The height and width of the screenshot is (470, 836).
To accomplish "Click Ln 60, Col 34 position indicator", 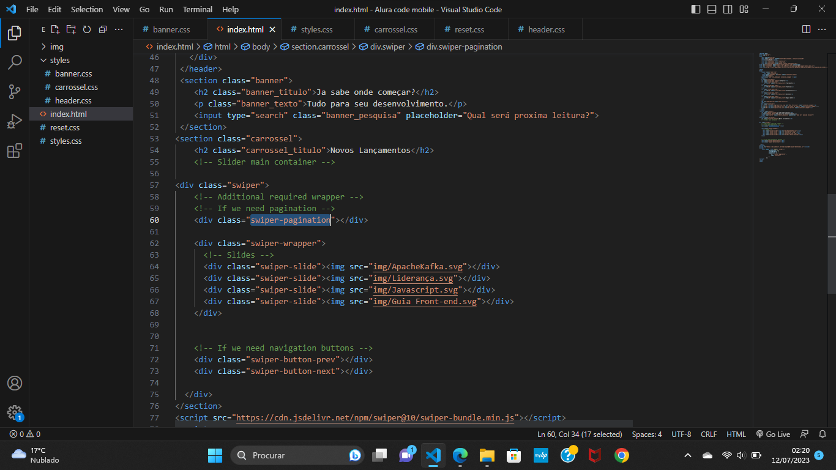I will 580,434.
